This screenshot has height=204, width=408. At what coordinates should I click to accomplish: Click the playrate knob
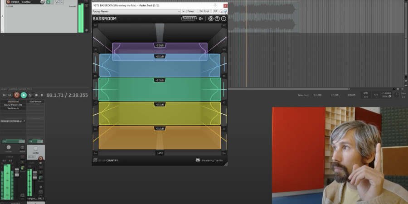pyautogui.click(x=396, y=95)
